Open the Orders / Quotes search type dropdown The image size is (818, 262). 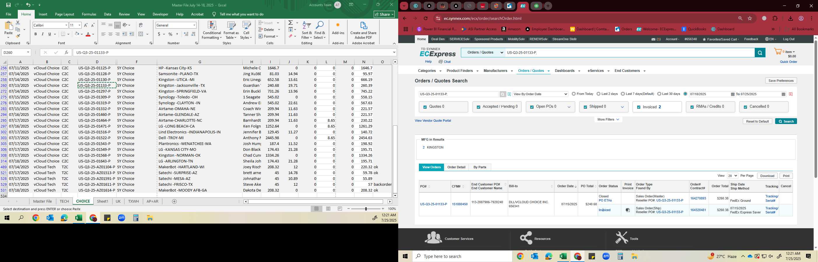click(x=483, y=53)
